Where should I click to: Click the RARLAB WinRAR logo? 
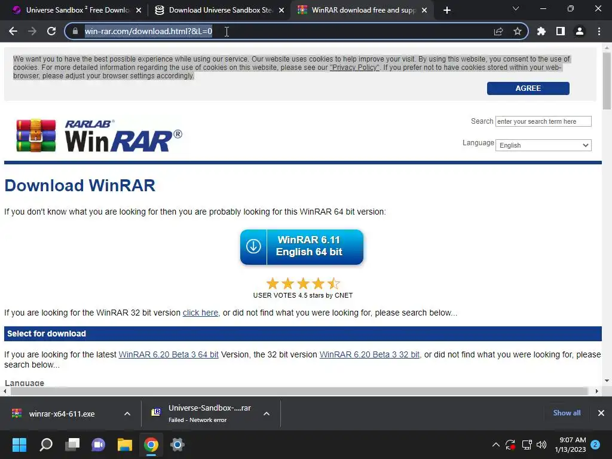coord(99,136)
